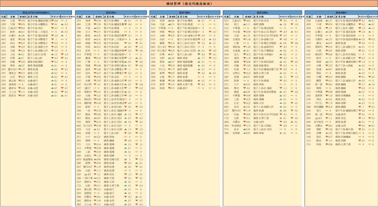Click 慧洋-KY in the second table
Screen dimensions: 378x207
[x=88, y=167]
